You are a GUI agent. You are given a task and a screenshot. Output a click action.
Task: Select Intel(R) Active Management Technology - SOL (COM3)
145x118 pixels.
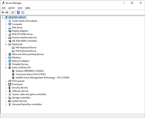(43, 77)
